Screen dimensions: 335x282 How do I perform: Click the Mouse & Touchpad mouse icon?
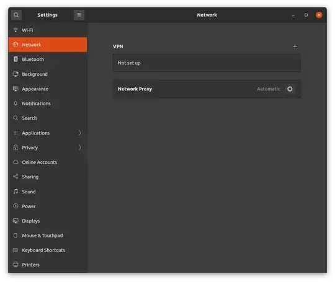coord(16,236)
